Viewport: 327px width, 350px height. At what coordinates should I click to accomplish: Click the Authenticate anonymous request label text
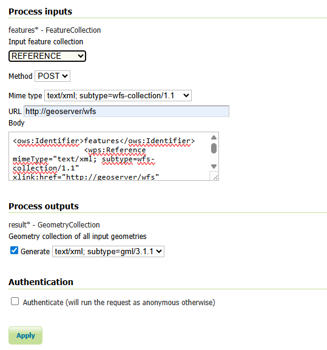(x=119, y=303)
